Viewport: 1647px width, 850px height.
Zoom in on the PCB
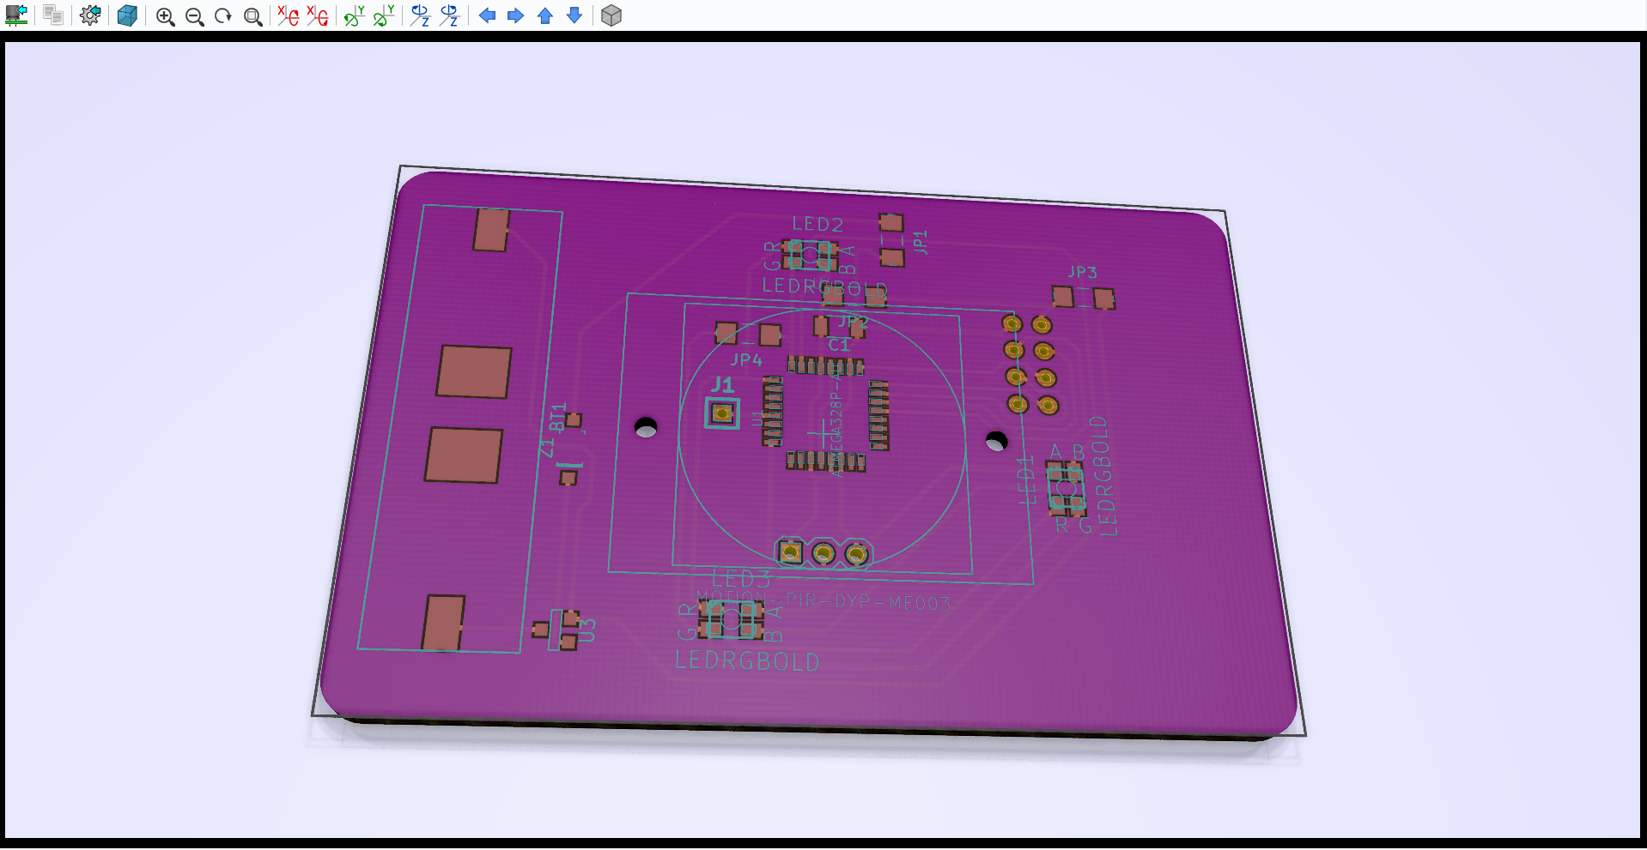pos(166,15)
